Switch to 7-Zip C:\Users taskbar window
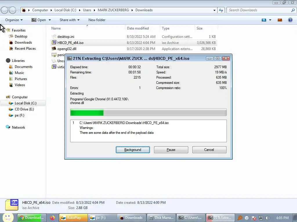 point(191,218)
